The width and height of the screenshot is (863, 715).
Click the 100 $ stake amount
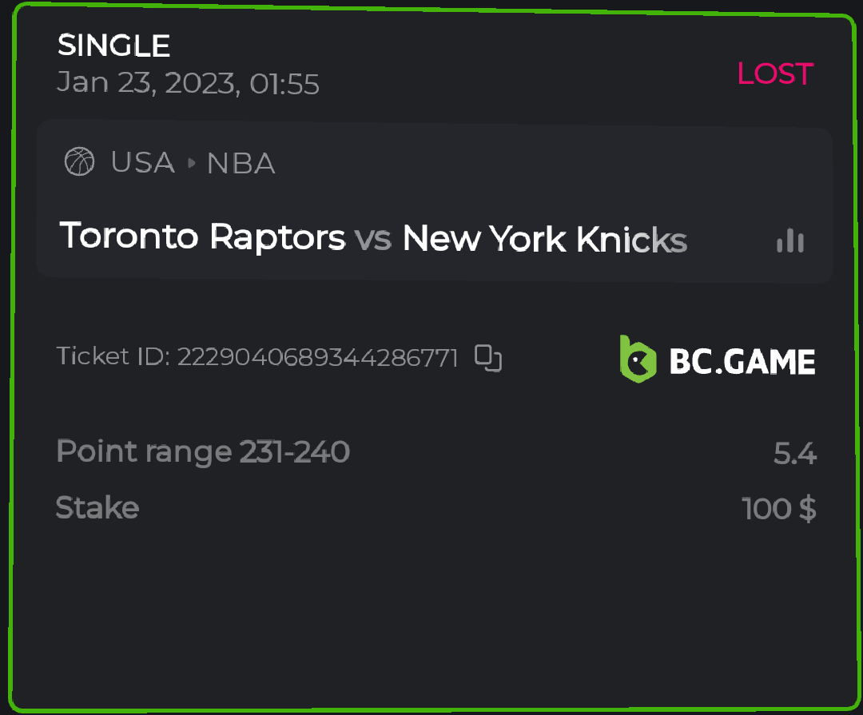[779, 508]
